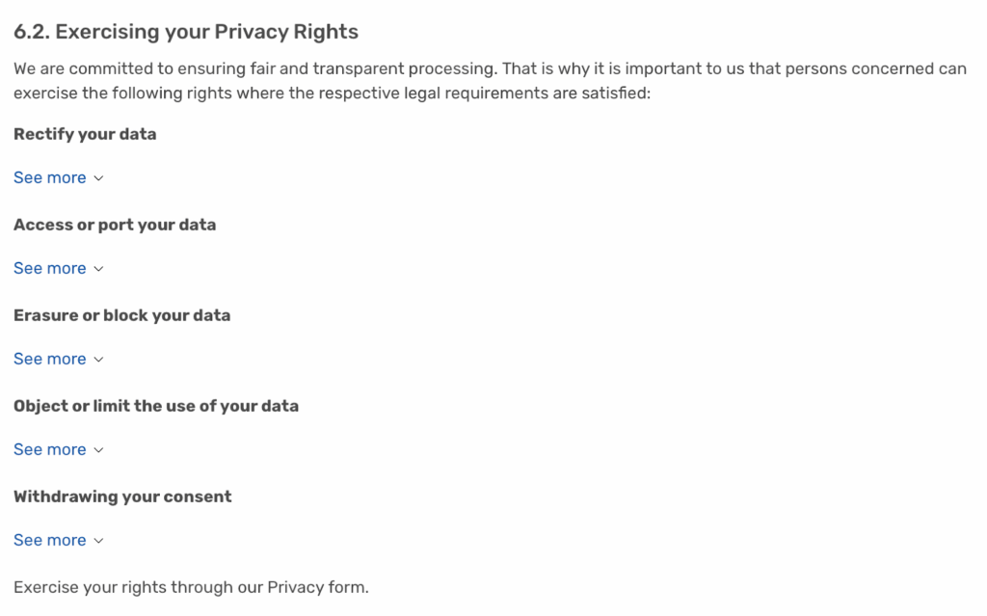Click the first "See more" link on the page
This screenshot has width=987, height=616.
click(50, 177)
